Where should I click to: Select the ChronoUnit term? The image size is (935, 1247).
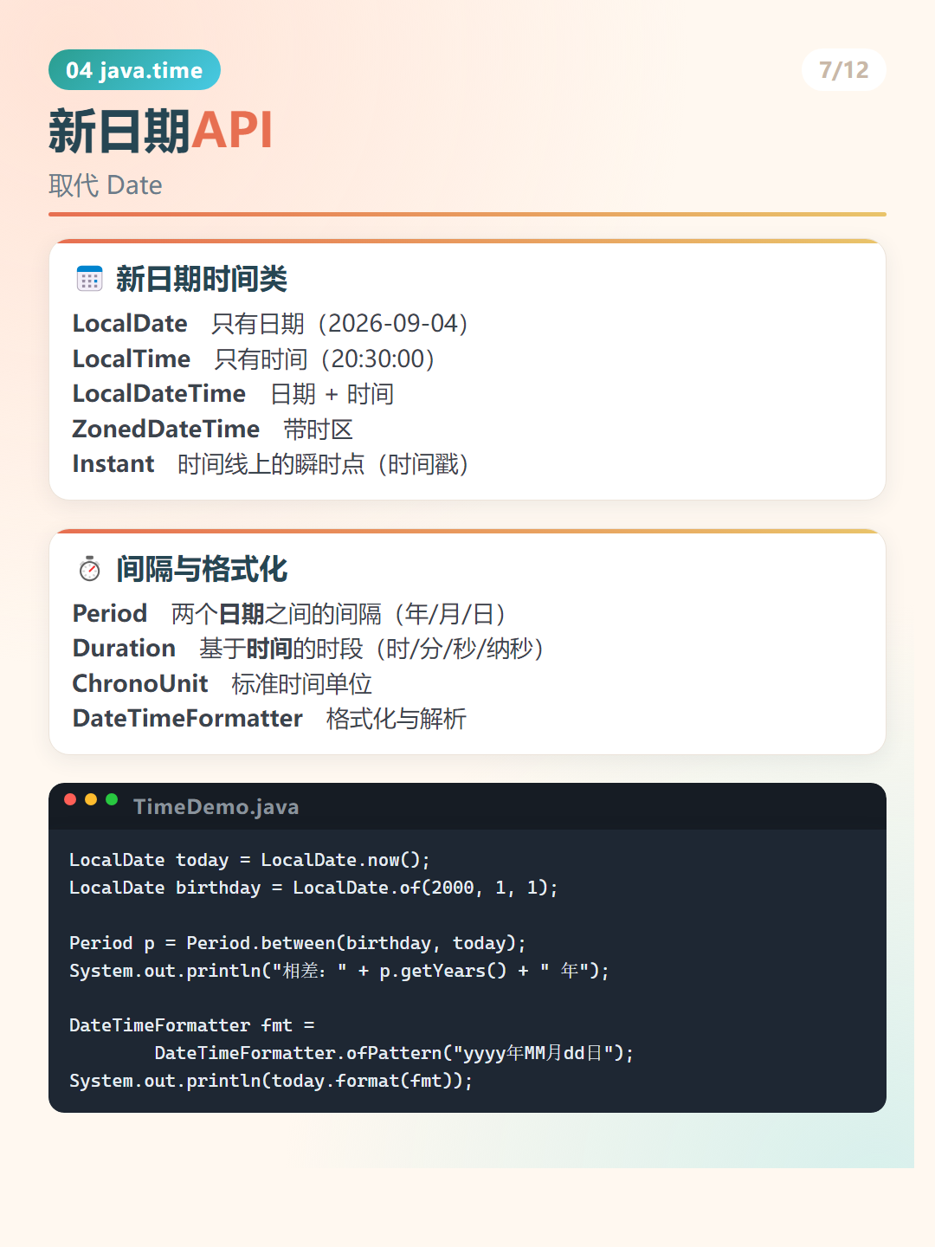click(140, 684)
